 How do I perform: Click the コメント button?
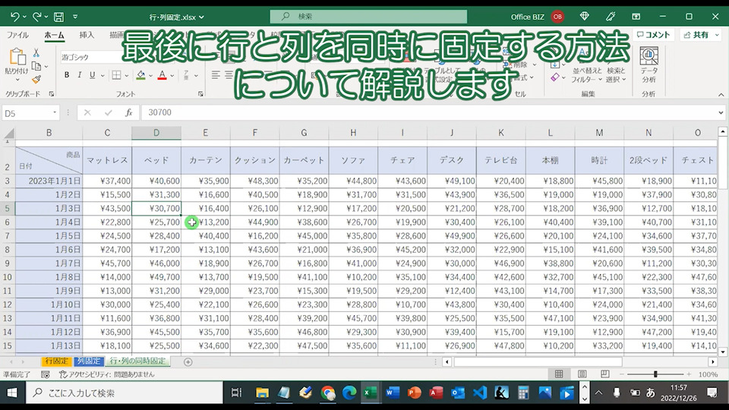pyautogui.click(x=653, y=35)
